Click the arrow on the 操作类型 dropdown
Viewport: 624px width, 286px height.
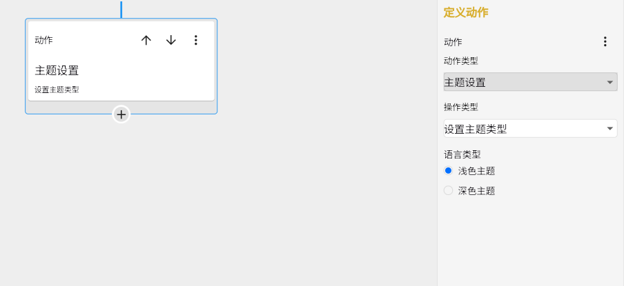click(x=610, y=129)
